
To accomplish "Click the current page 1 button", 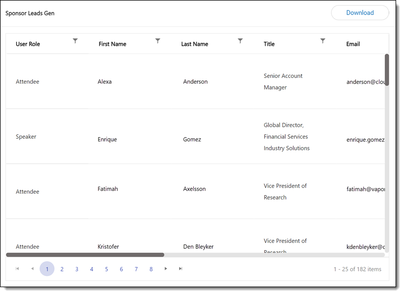I will [47, 269].
